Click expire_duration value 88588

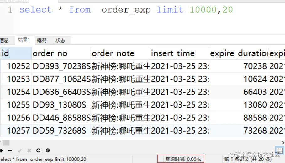(239, 118)
